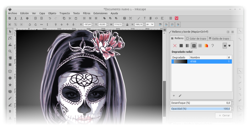
Task: Set fill to Radial gradient
Action: [x=194, y=46]
